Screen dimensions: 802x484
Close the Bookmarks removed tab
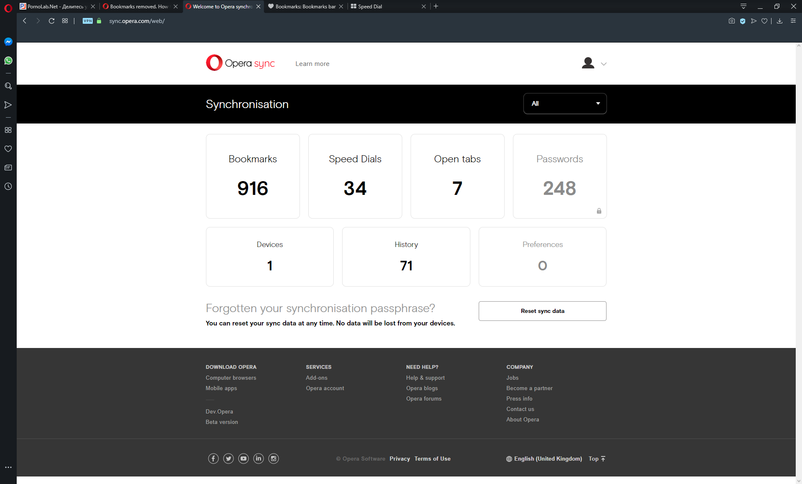175,6
